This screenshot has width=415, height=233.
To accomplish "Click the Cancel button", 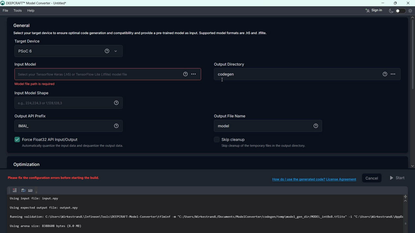I will [372, 178].
